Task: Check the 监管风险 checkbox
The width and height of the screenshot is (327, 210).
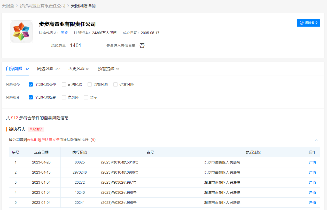Action: [90, 84]
